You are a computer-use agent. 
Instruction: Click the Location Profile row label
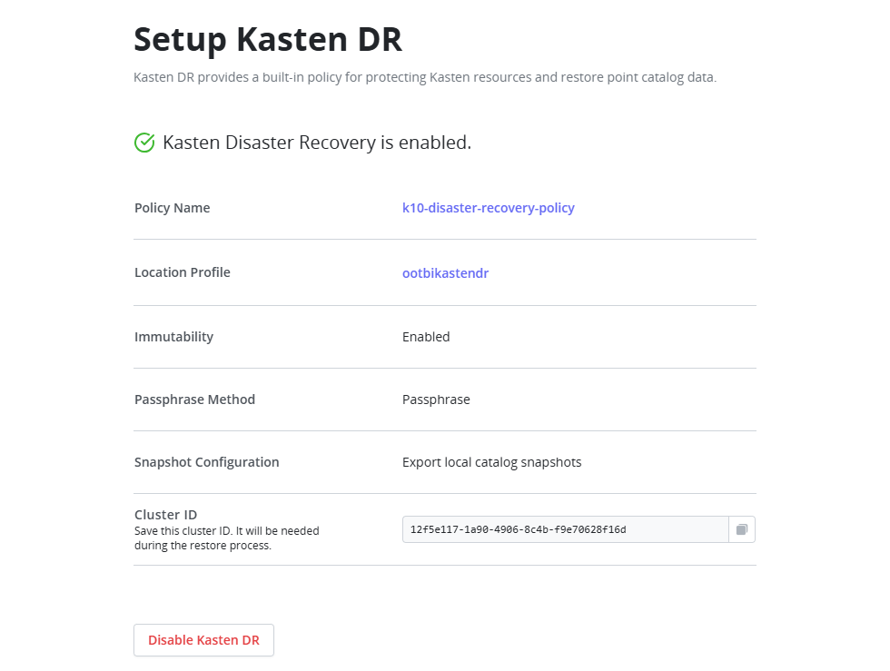[182, 272]
